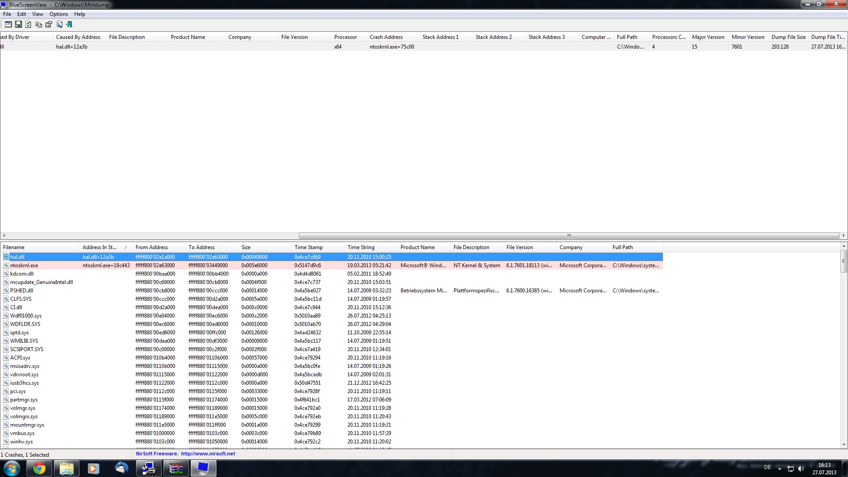Open the nirsoft.net link in status bar
The width and height of the screenshot is (848, 477).
pos(208,454)
